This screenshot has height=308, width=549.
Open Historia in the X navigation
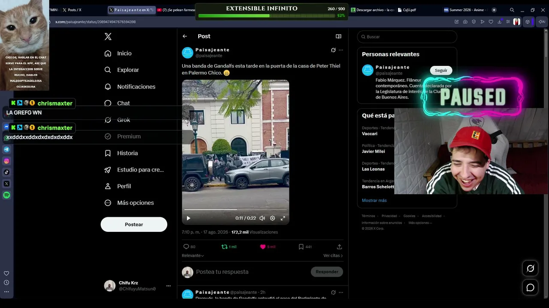click(x=121, y=153)
